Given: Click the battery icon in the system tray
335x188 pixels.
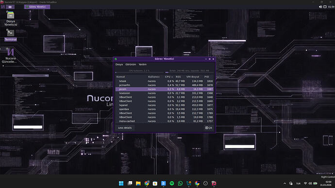Looking at the screenshot, I should pyautogui.click(x=315, y=183).
